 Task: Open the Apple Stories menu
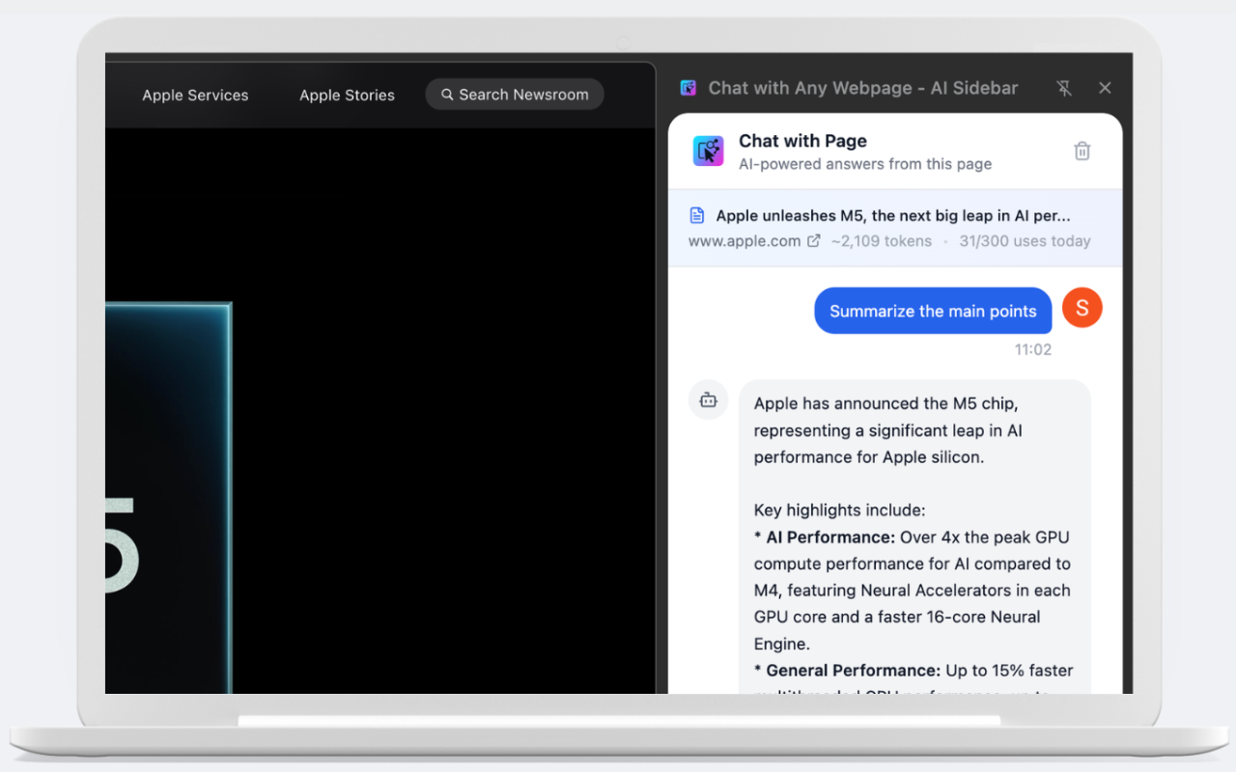click(x=347, y=95)
